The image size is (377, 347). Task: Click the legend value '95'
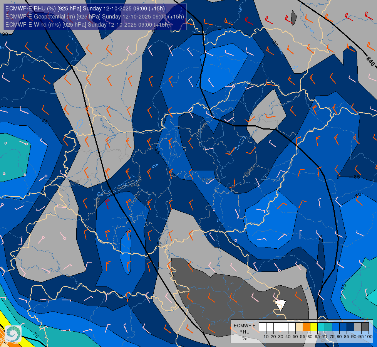point(361,337)
